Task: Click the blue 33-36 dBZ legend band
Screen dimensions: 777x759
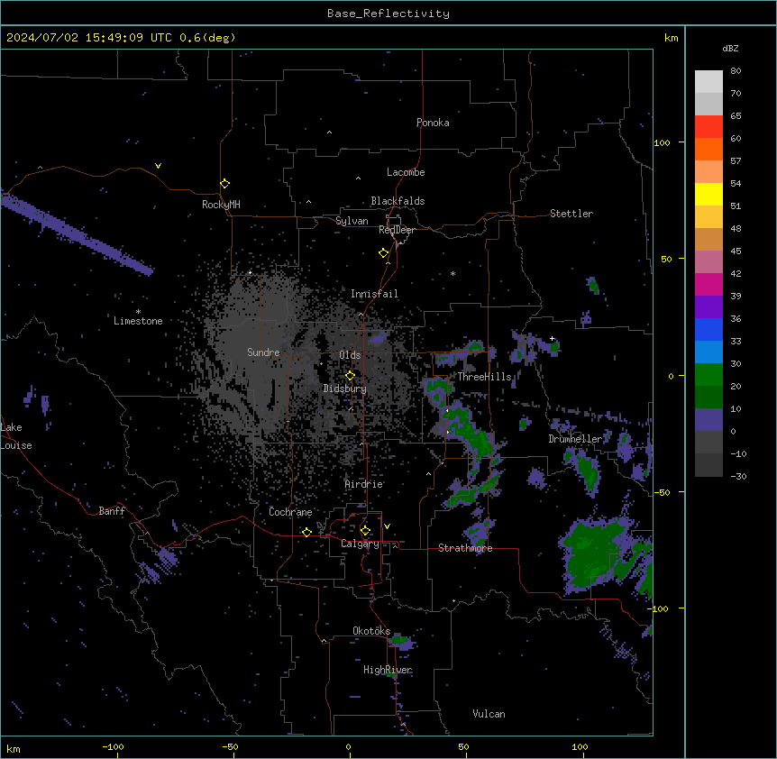Action: [708, 329]
